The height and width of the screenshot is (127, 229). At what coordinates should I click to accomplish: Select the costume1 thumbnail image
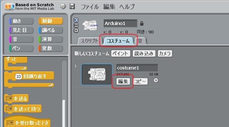click(97, 74)
